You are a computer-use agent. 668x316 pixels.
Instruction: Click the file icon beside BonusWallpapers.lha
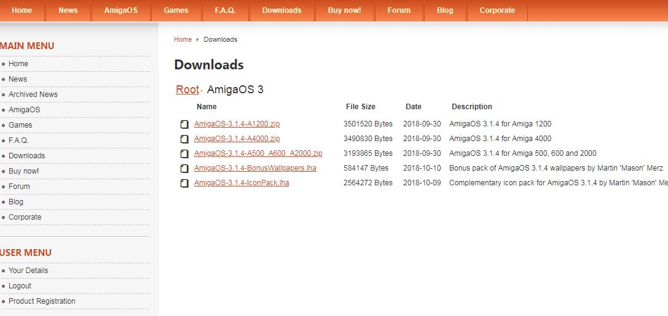coord(184,168)
